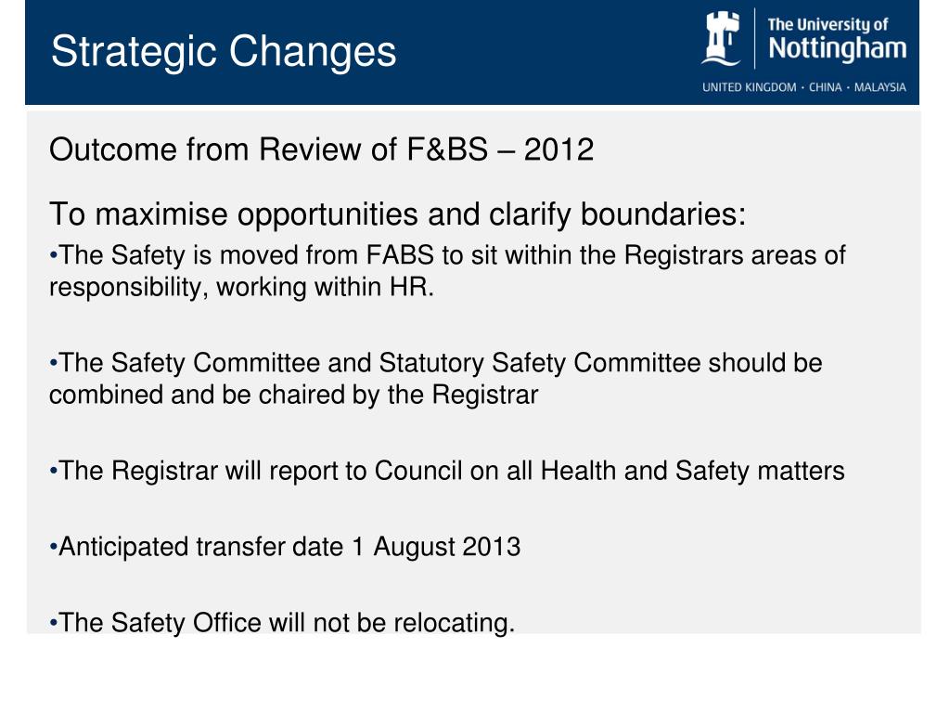This screenshot has width=950, height=713.
Task: Click the bullet before 'The Safety is moved'
Action: point(53,255)
